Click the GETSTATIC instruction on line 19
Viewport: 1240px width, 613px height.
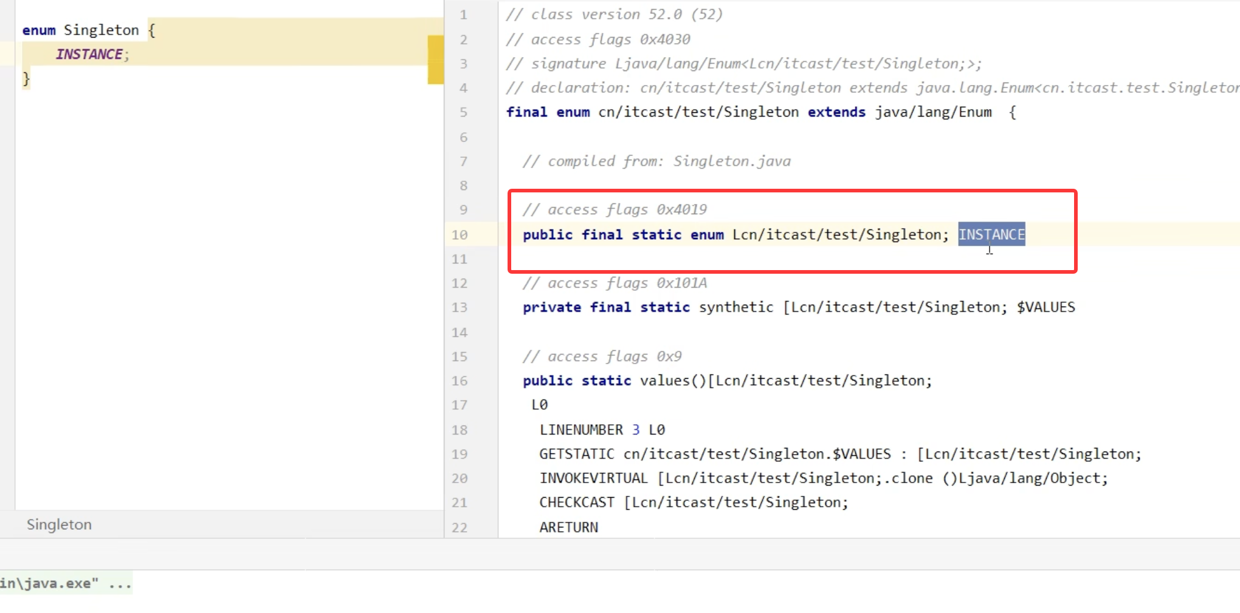(576, 454)
